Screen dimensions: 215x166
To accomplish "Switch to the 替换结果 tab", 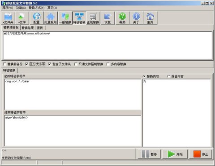I will pyautogui.click(x=28, y=28).
